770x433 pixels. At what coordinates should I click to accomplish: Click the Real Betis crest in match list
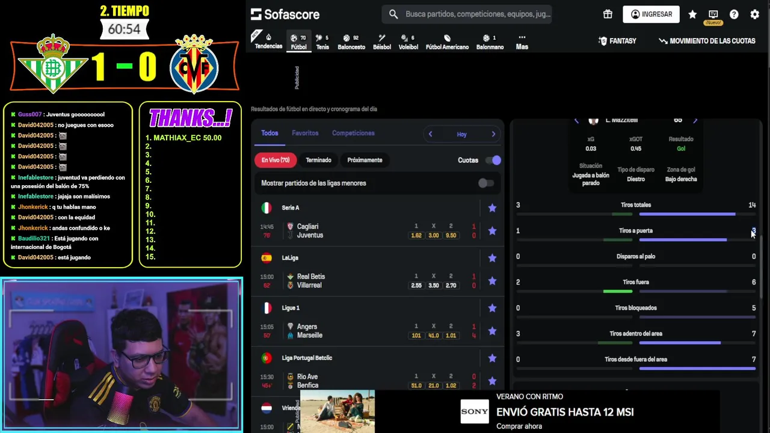tap(291, 277)
